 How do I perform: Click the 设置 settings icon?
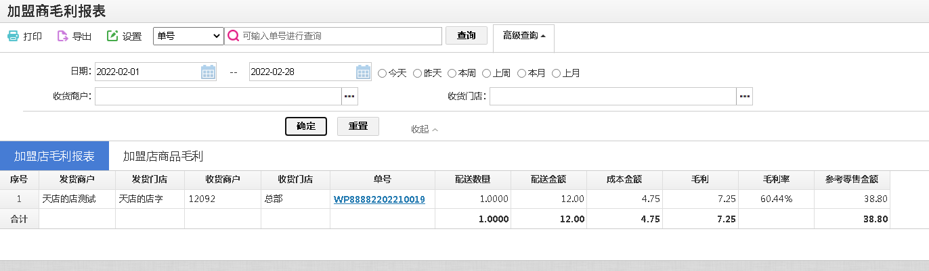click(x=112, y=36)
